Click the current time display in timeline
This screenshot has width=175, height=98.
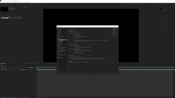(4, 67)
